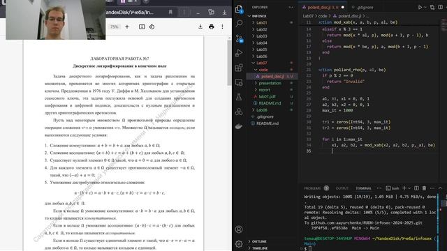
Task: Click the PDF viewer vertical scrollbar
Action: pyautogui.click(x=229, y=63)
